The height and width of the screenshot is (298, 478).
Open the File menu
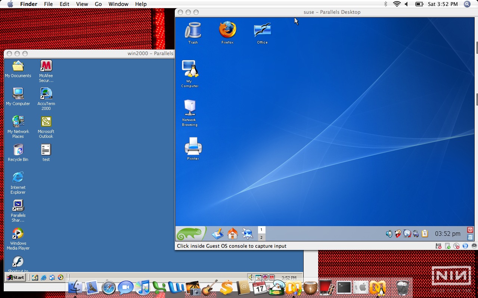[48, 4]
